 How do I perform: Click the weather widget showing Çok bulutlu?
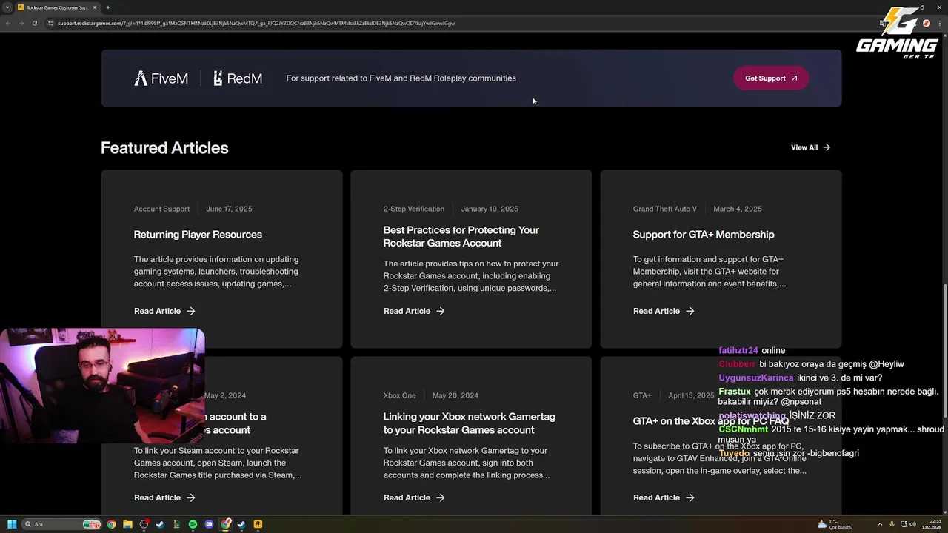coord(835,524)
